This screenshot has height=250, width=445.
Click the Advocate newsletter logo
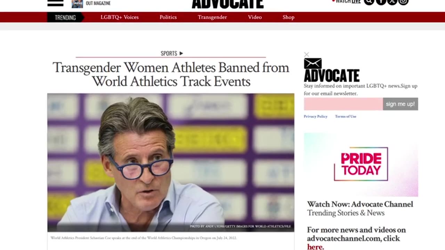point(332,76)
